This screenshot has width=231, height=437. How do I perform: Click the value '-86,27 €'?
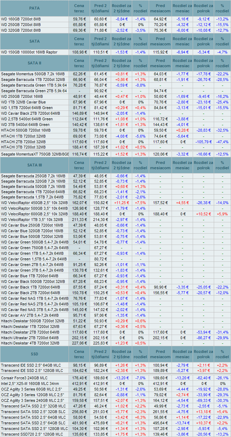tap(203, 338)
